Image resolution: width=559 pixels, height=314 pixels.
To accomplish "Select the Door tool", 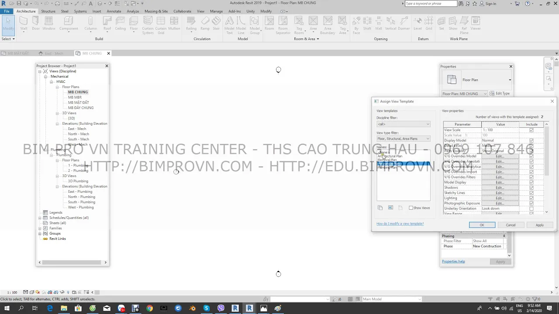I will click(x=36, y=24).
